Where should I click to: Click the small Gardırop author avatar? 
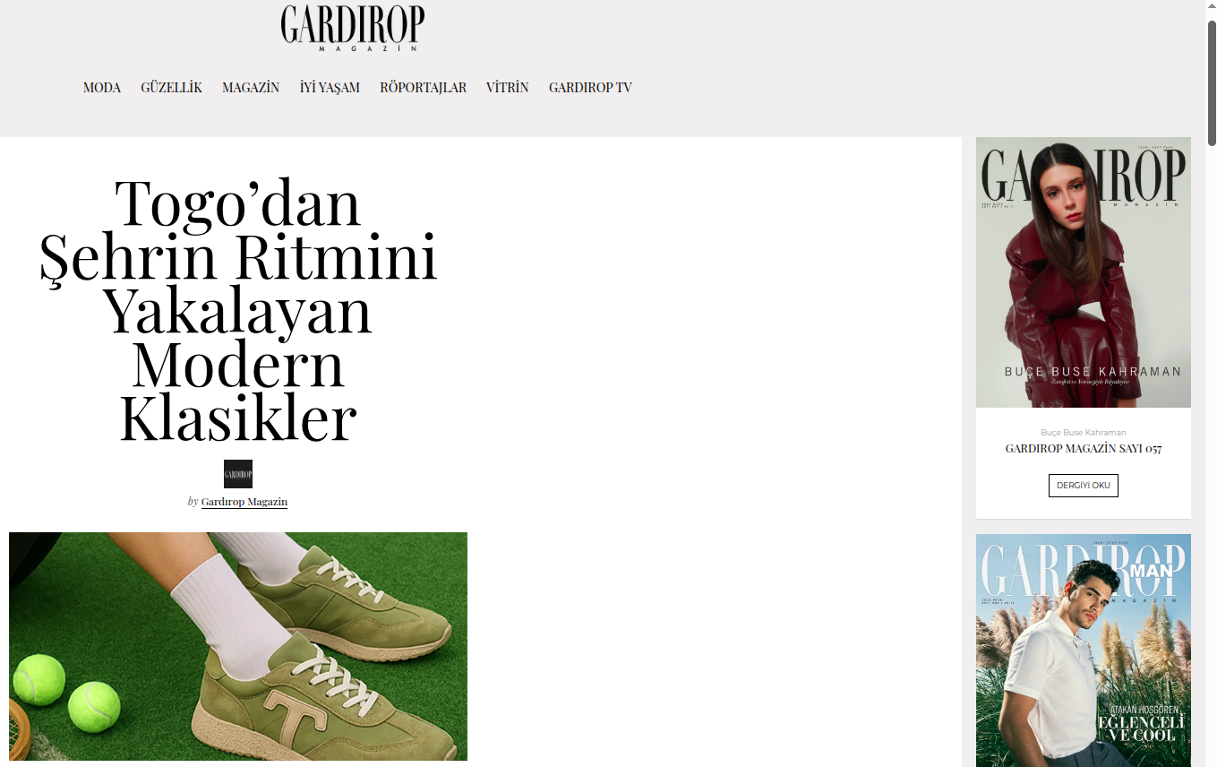pyautogui.click(x=238, y=474)
